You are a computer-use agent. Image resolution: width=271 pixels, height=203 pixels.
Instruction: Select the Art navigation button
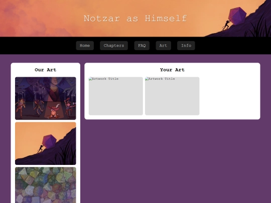click(x=163, y=46)
